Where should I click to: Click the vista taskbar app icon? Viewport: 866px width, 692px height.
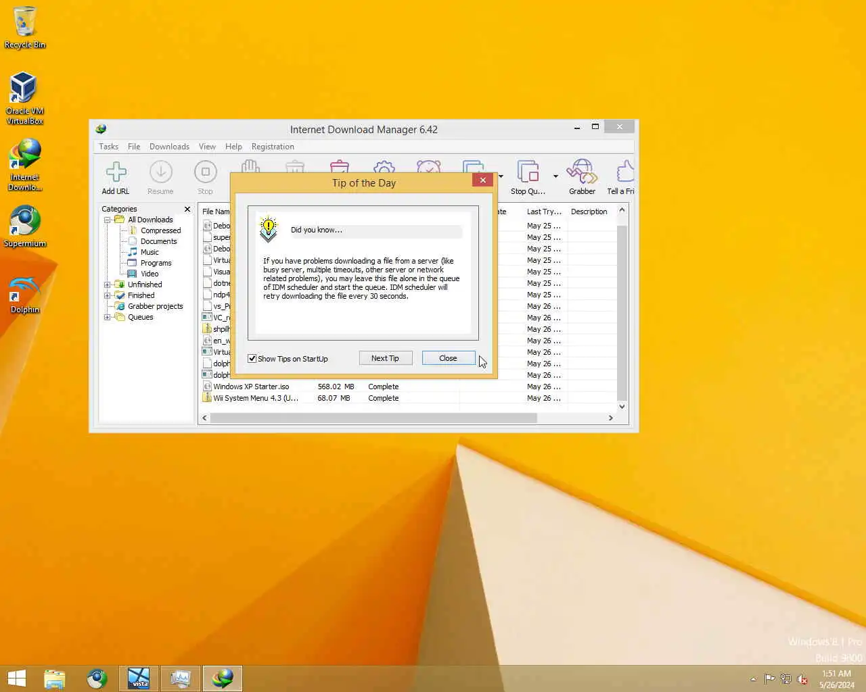pyautogui.click(x=139, y=678)
